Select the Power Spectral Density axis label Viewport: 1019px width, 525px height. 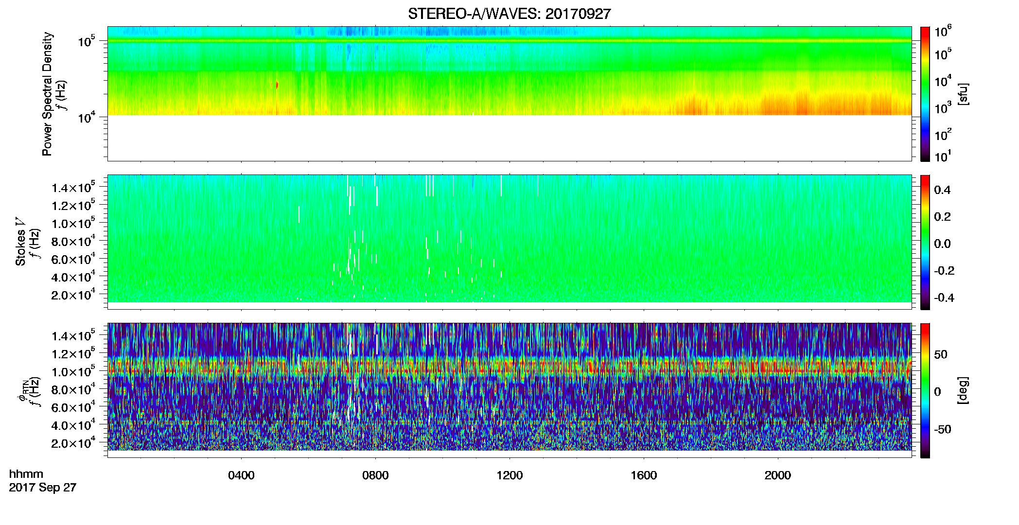click(x=47, y=94)
